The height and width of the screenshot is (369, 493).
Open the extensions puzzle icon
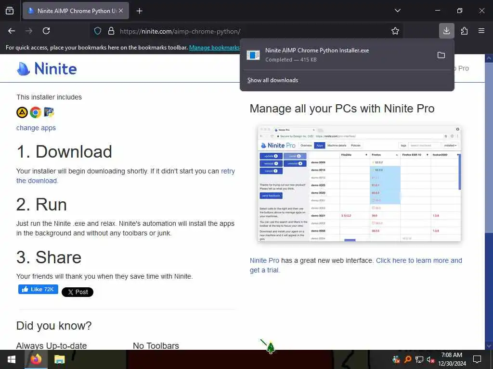coord(464,31)
